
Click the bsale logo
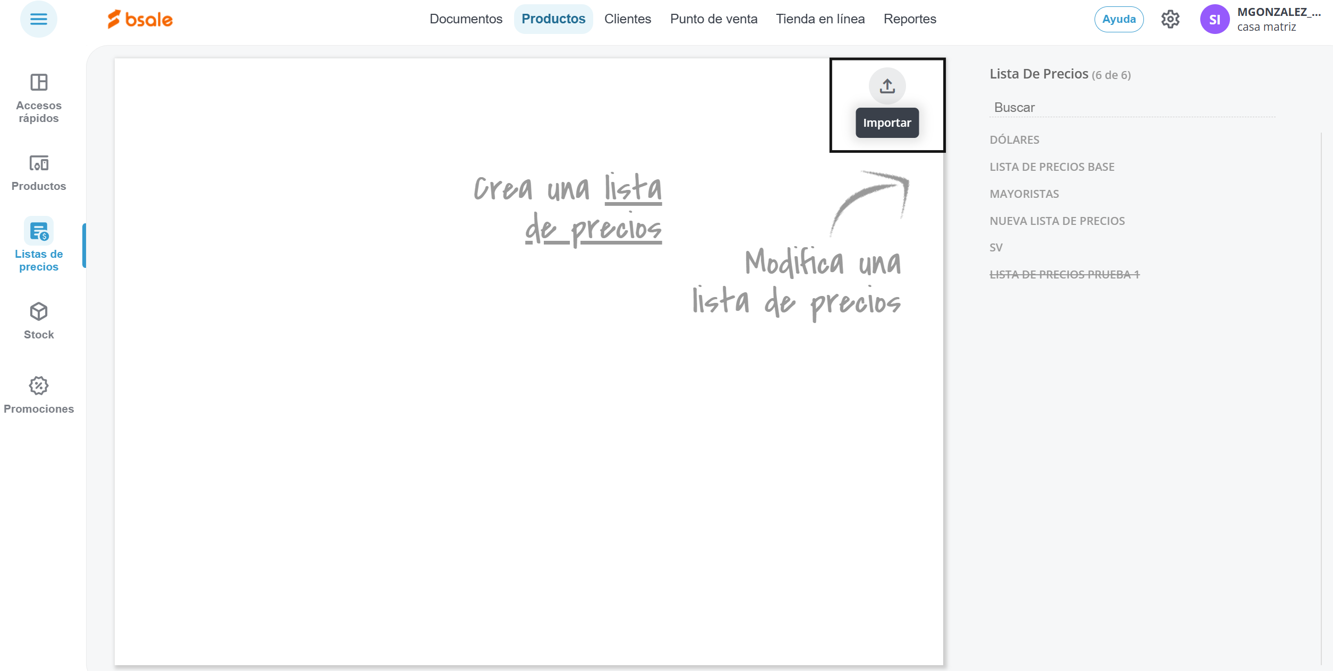[140, 20]
